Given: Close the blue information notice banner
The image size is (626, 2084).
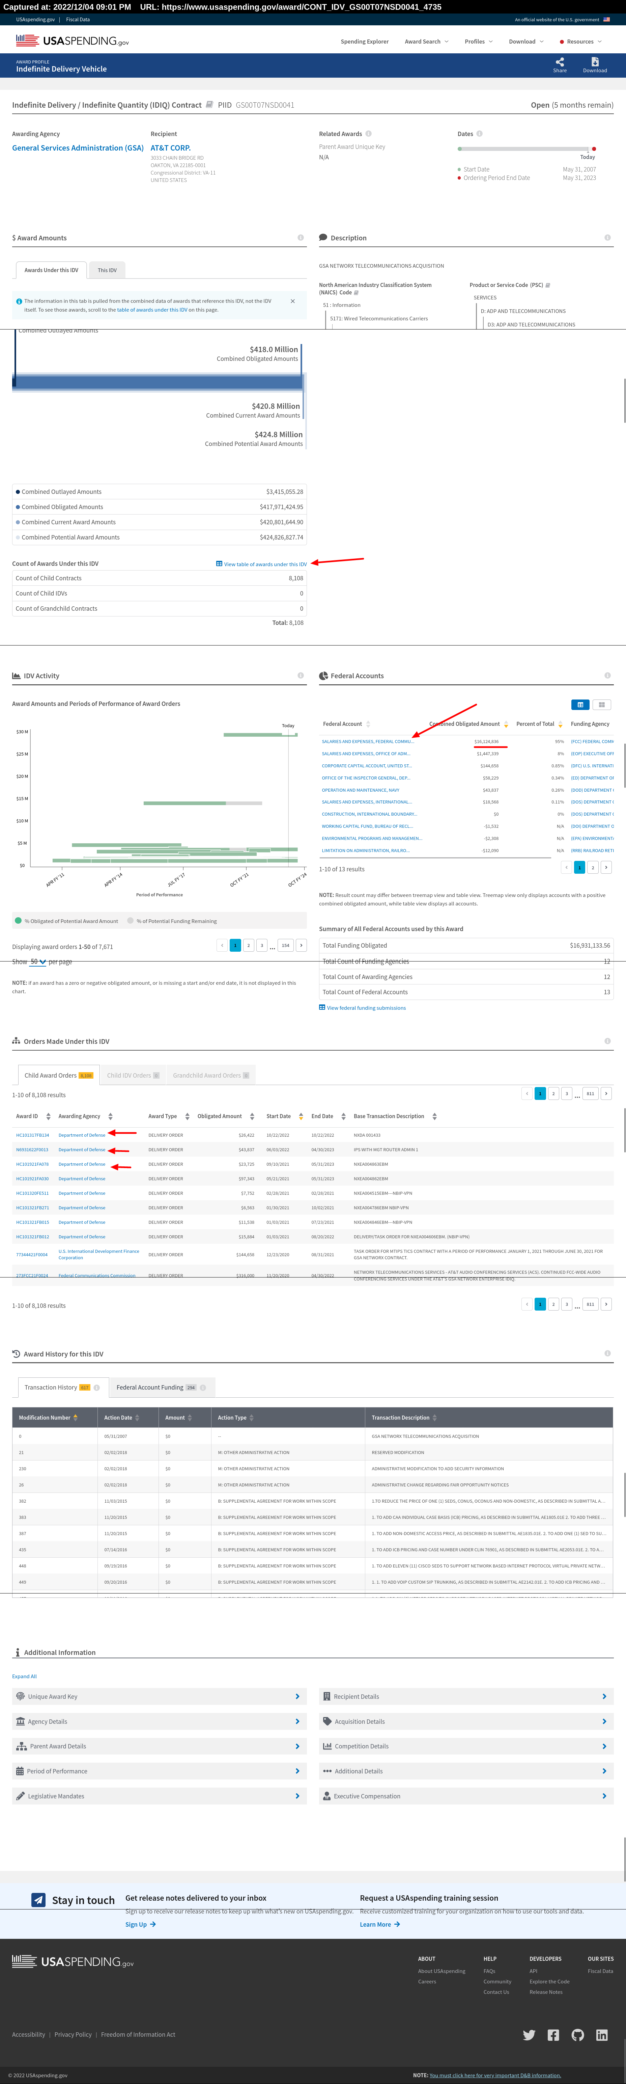Looking at the screenshot, I should pos(292,301).
